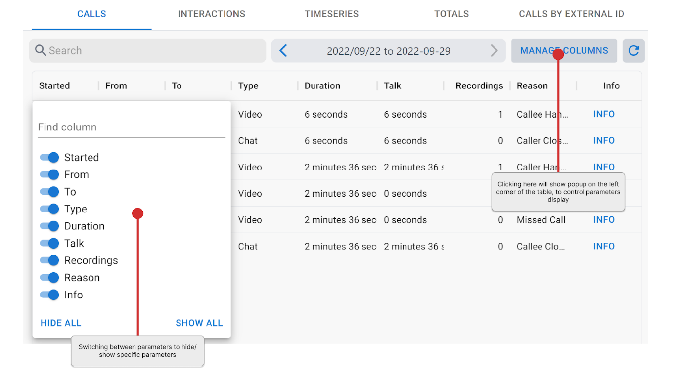Sort by the Duration column header

point(322,86)
